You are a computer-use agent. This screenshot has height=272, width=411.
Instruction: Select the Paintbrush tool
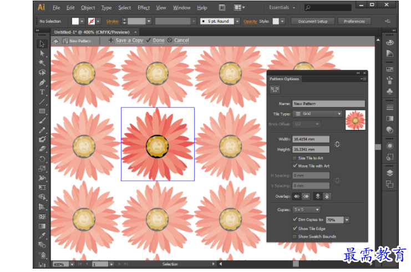pyautogui.click(x=42, y=120)
